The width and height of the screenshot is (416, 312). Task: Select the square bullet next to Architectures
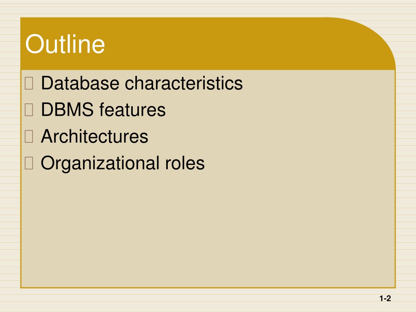click(29, 136)
